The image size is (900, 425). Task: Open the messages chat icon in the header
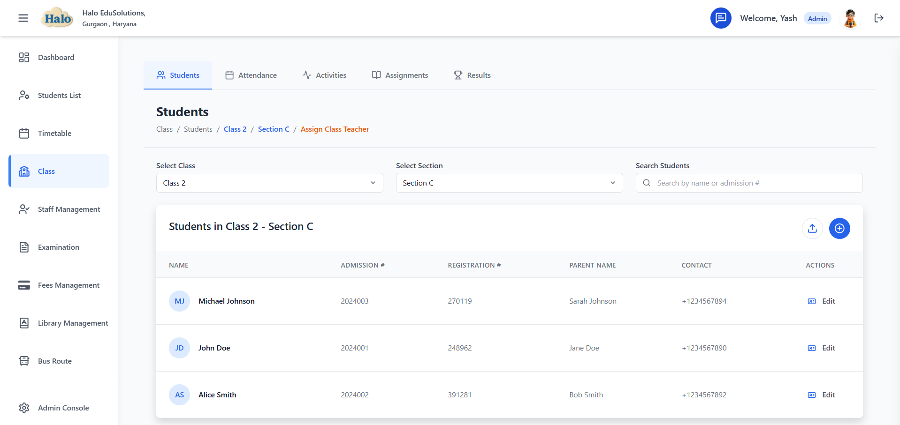coord(721,18)
